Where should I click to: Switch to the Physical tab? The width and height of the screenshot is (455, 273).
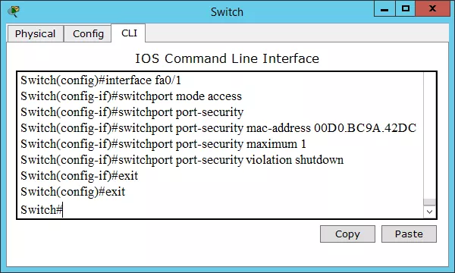[35, 33]
